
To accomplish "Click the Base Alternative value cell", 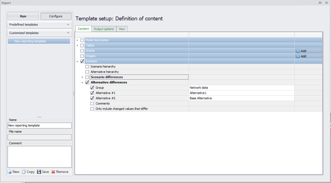I will [x=241, y=98].
